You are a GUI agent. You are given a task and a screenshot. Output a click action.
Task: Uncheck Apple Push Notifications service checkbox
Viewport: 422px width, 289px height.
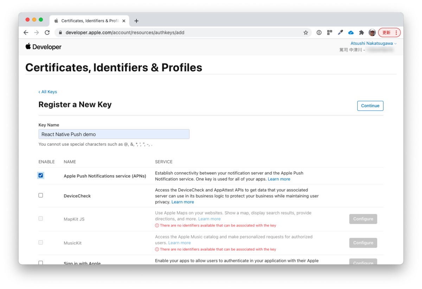(x=41, y=175)
